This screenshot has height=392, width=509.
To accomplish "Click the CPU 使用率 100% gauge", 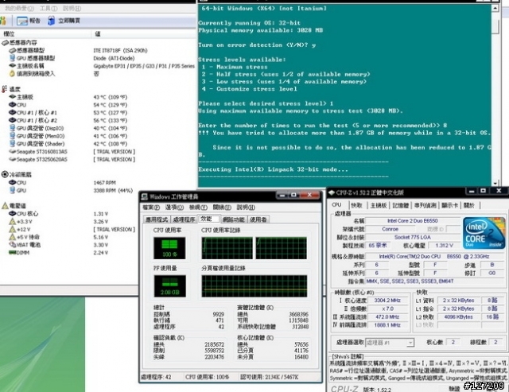I will [169, 248].
